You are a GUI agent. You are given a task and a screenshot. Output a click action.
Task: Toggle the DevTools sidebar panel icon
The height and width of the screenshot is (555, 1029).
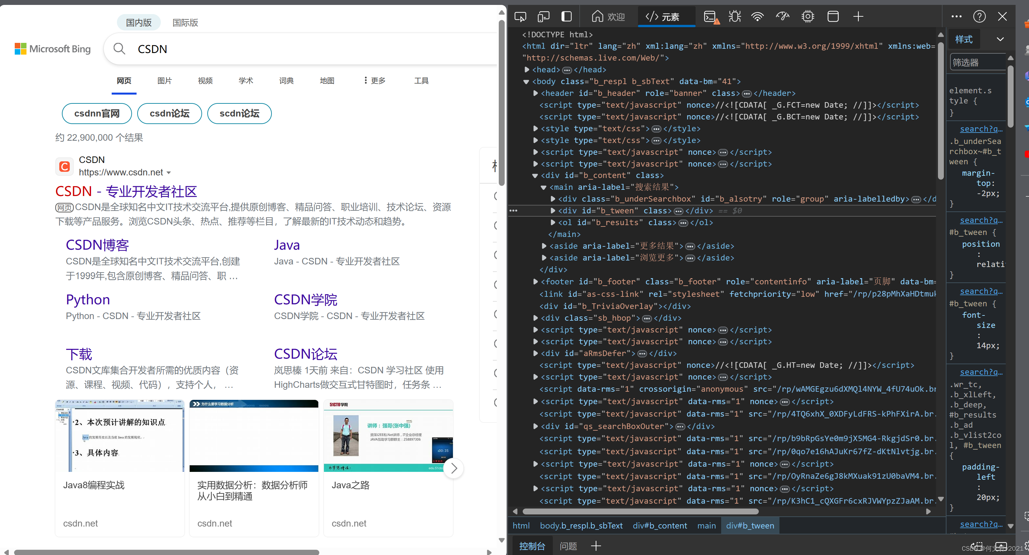(x=567, y=16)
